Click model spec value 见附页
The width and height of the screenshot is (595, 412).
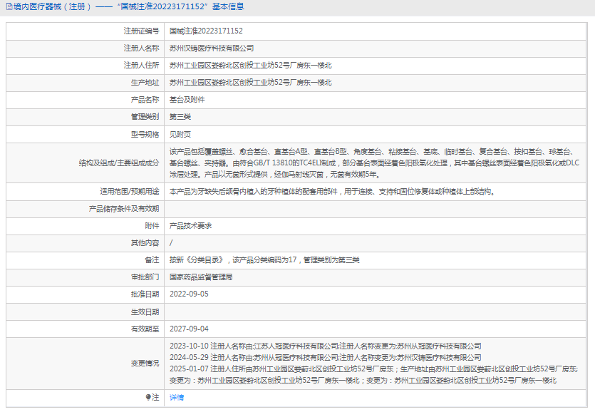click(x=180, y=135)
